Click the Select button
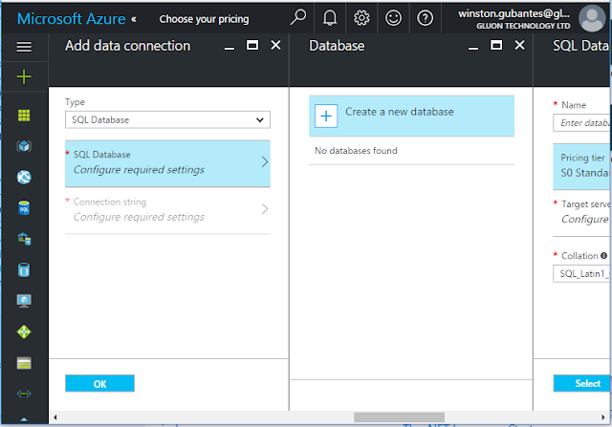 pyautogui.click(x=582, y=383)
